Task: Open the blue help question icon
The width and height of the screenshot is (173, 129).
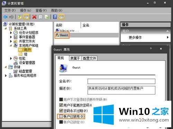Action: tap(55, 17)
